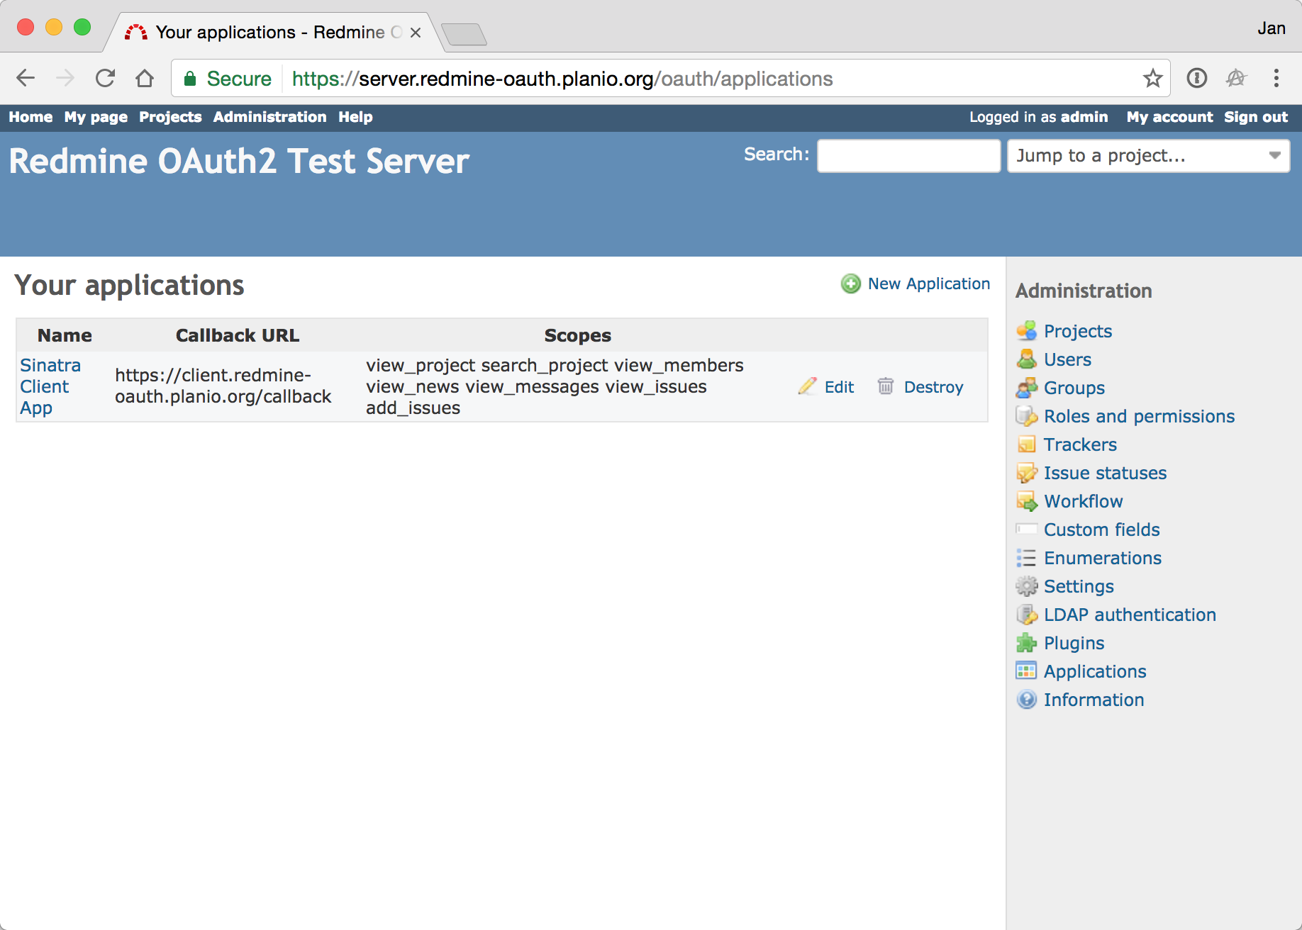This screenshot has width=1302, height=930.
Task: Click the Plugins puzzle icon
Action: pos(1026,643)
